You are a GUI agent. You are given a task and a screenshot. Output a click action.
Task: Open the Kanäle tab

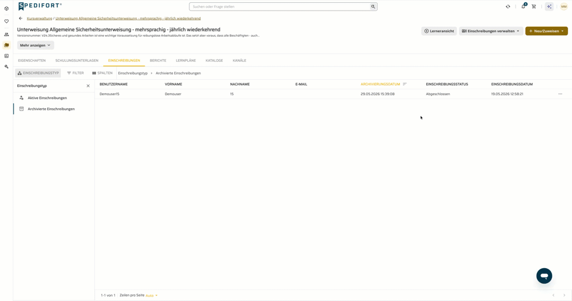[239, 60]
